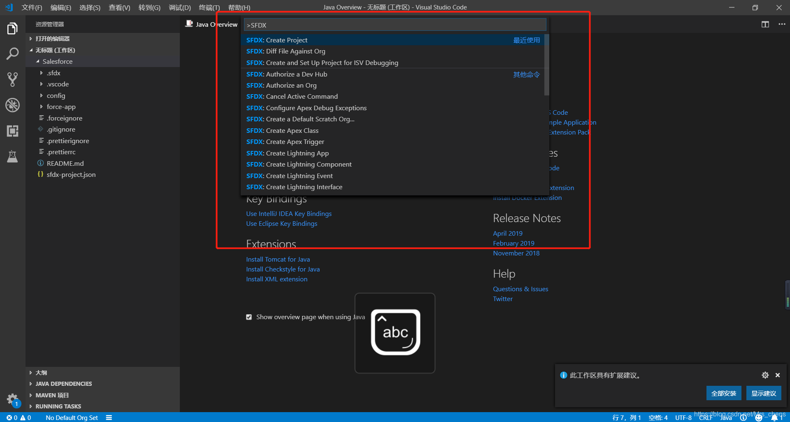
Task: Click the command palette scrollbar
Action: point(547,65)
